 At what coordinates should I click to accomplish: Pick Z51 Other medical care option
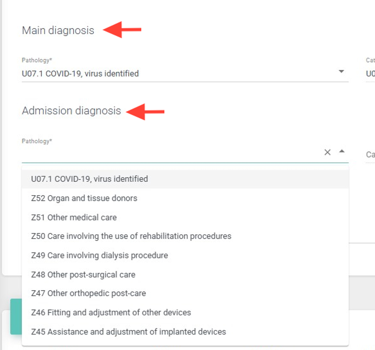click(x=74, y=217)
